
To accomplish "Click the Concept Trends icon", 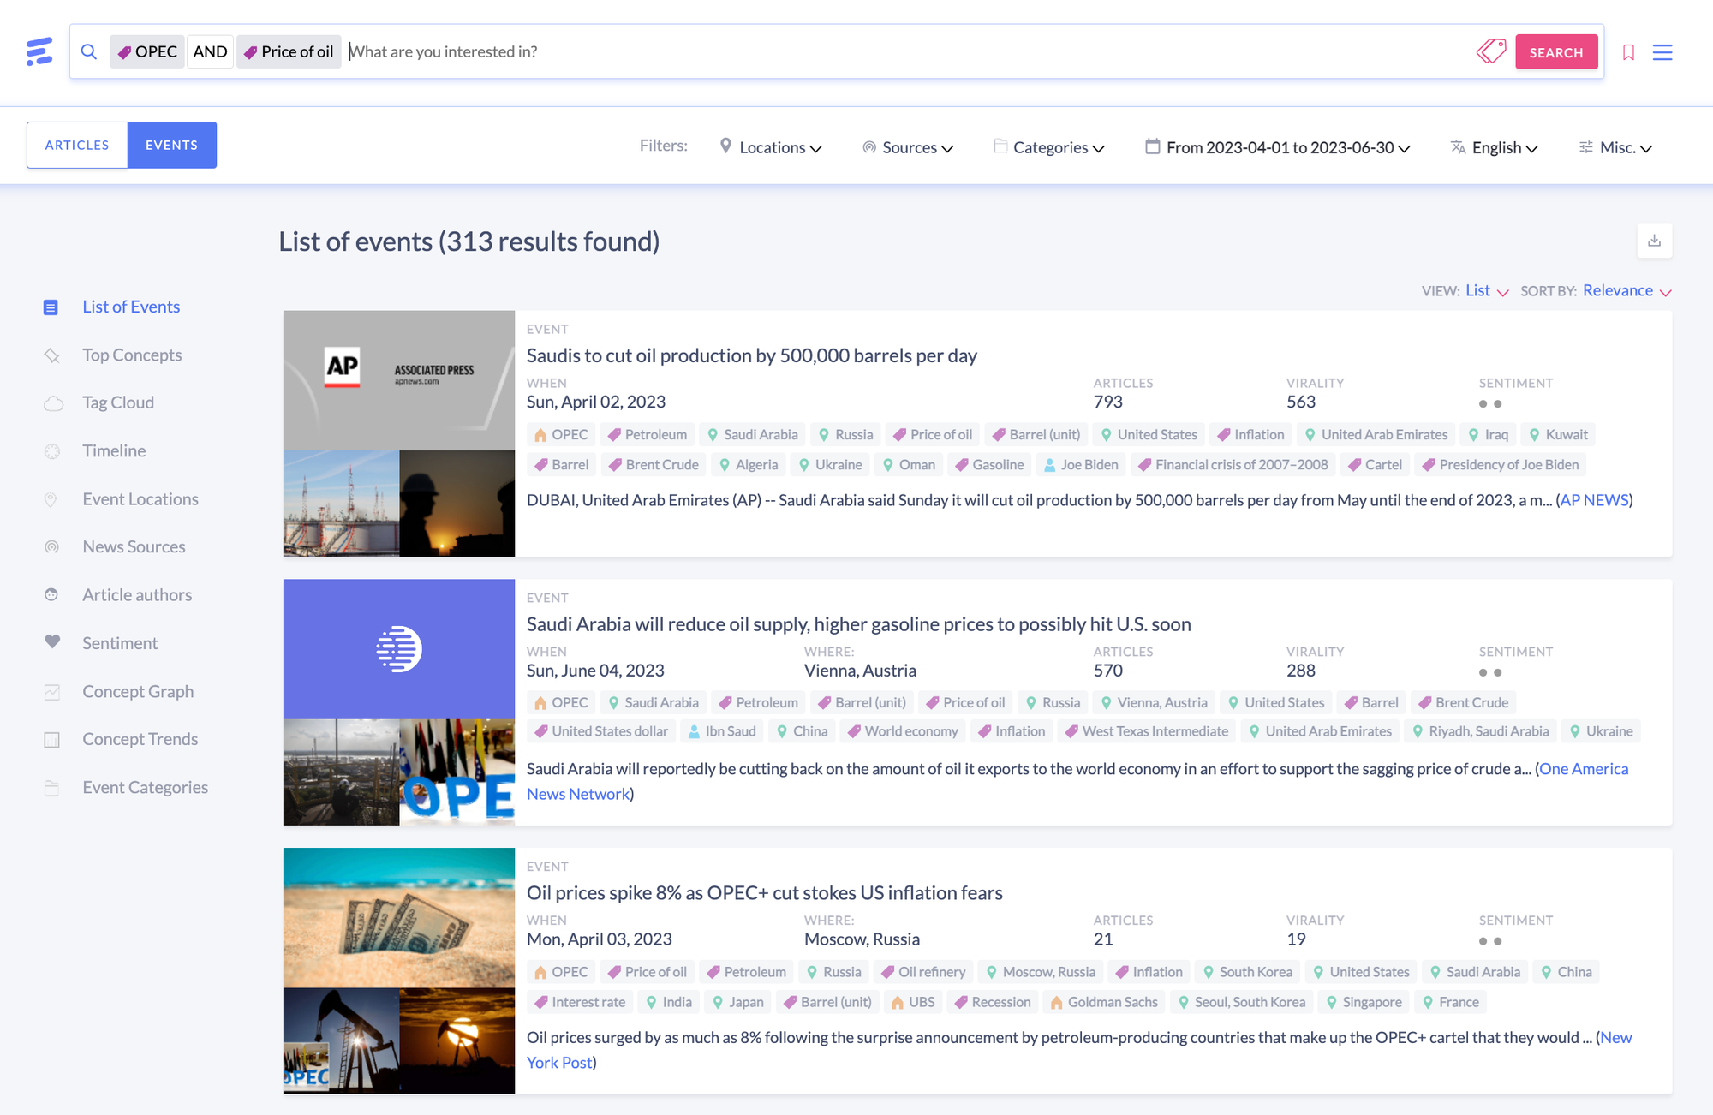I will [52, 740].
